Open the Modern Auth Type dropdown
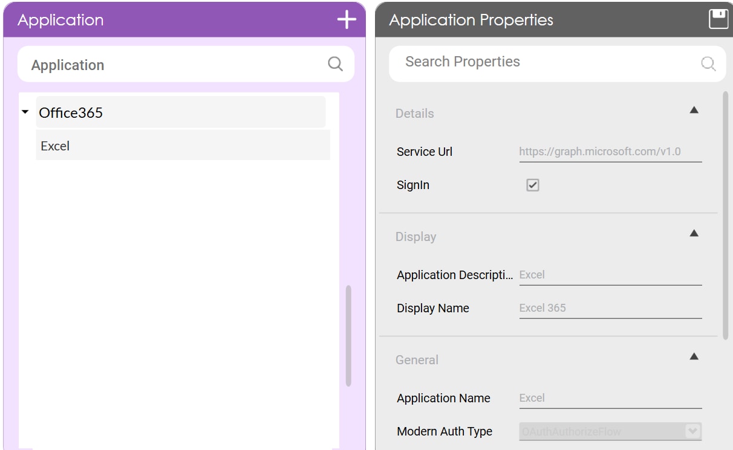 pos(610,431)
